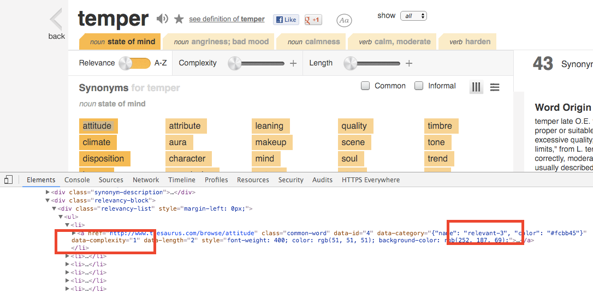Click the synonym 'trend'

438,158
